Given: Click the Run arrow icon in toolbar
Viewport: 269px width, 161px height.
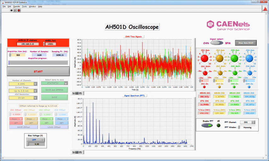Looking at the screenshot, I should pos(11,10).
